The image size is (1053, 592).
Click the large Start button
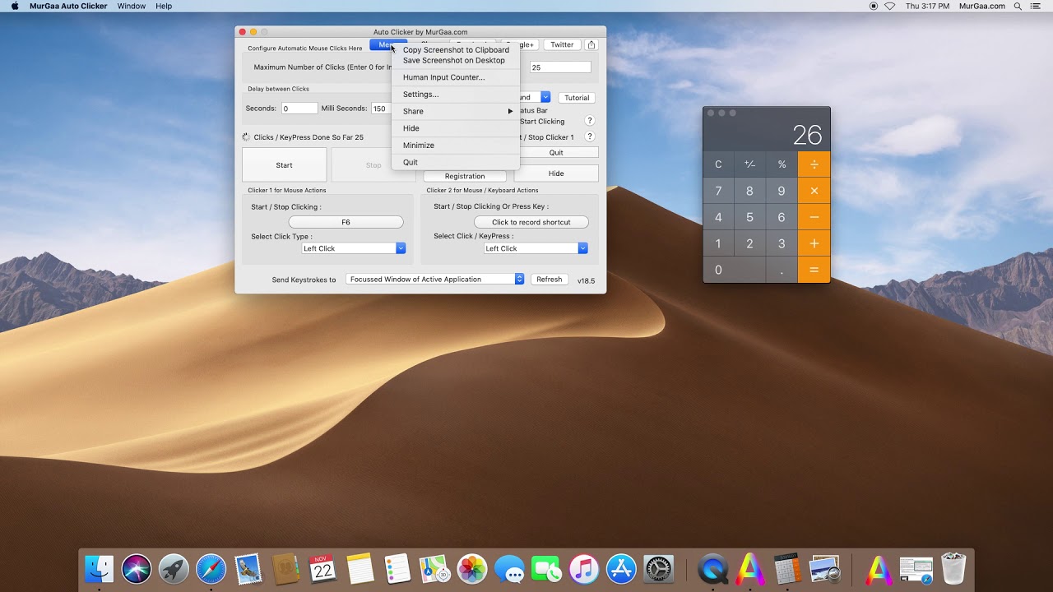pyautogui.click(x=284, y=165)
